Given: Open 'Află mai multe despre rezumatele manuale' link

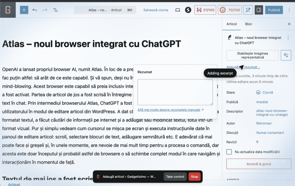Looking at the screenshot, I should (171, 110).
